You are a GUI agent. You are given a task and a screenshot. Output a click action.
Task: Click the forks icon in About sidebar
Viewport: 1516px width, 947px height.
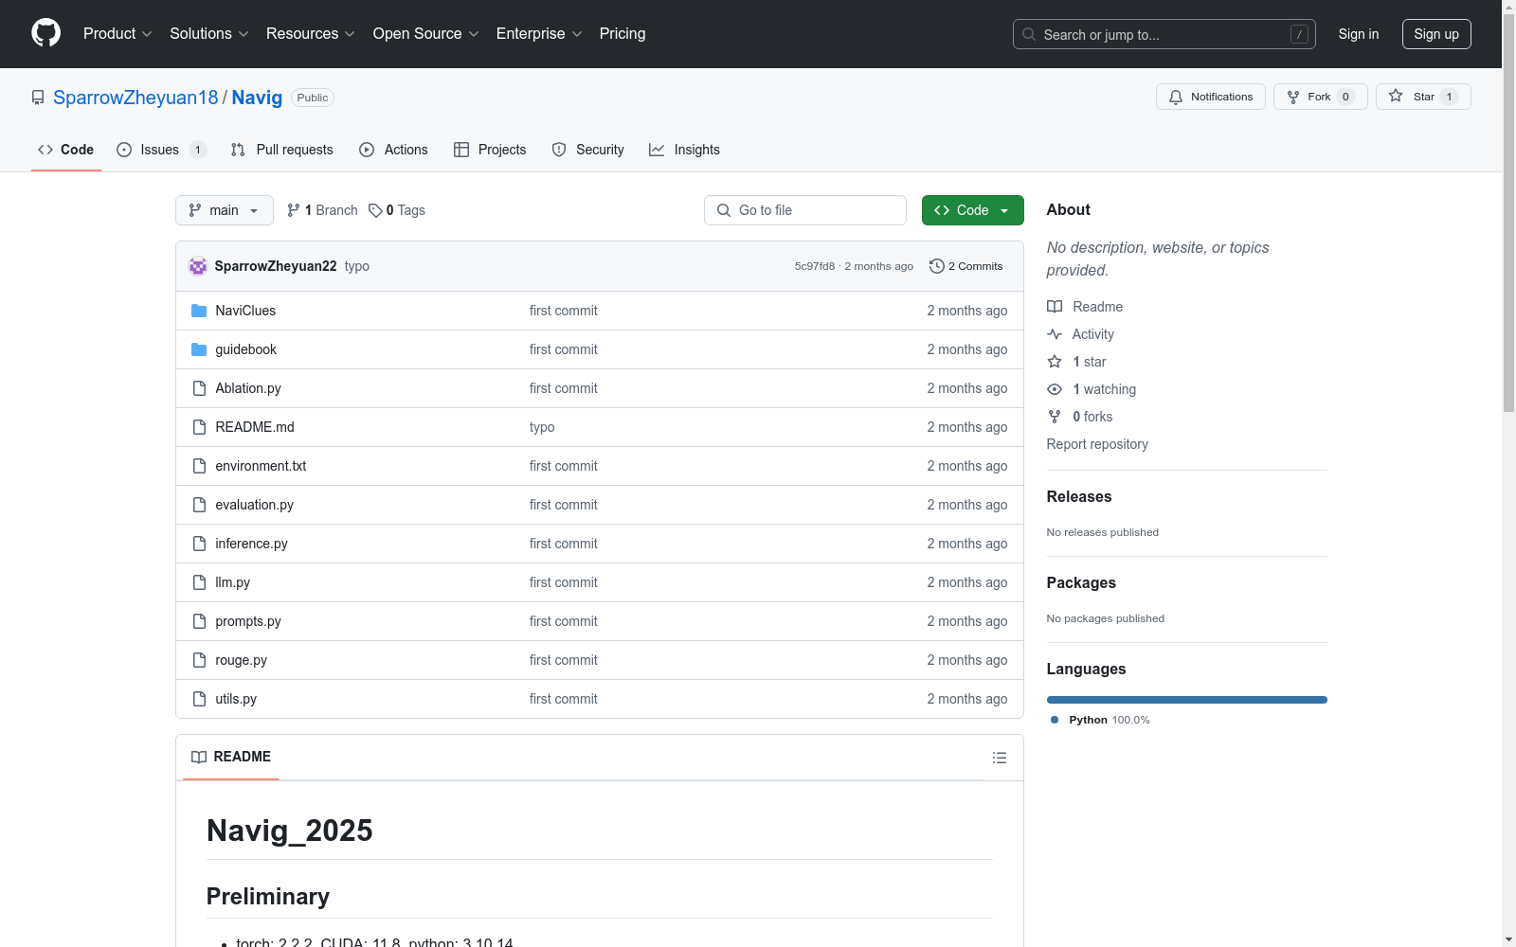pos(1055,417)
